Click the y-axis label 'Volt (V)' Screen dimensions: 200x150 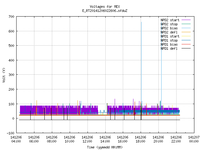coord(4,75)
